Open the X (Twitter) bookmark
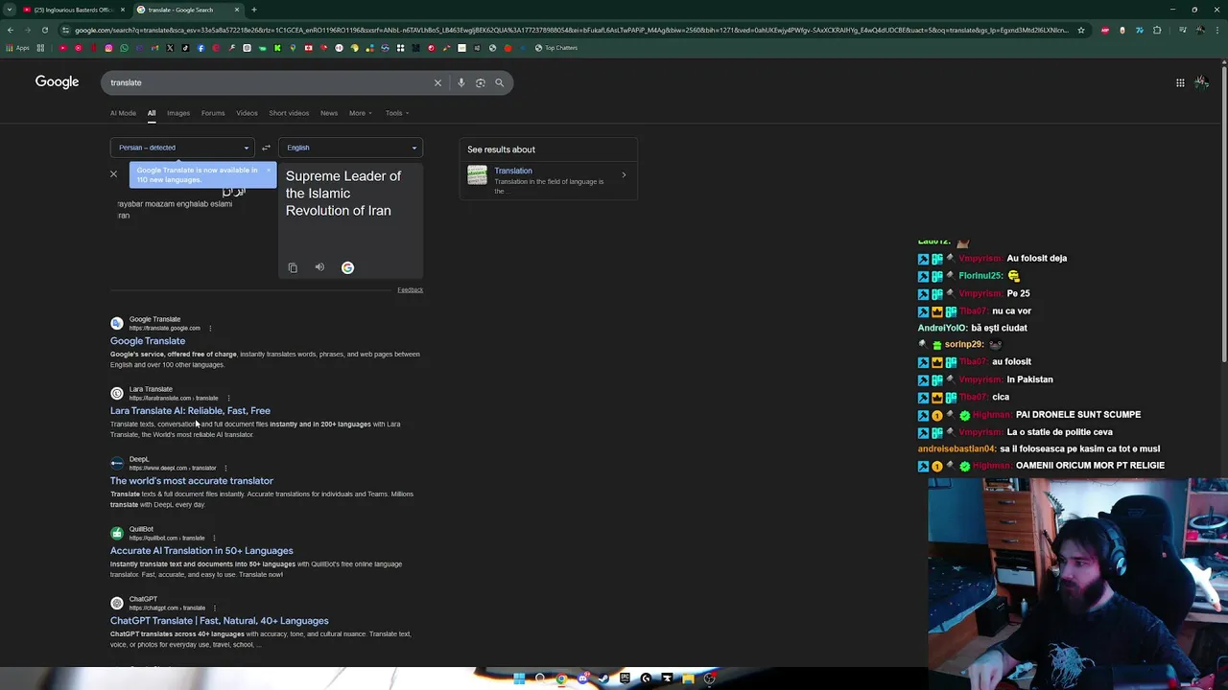The image size is (1228, 690). [x=170, y=48]
